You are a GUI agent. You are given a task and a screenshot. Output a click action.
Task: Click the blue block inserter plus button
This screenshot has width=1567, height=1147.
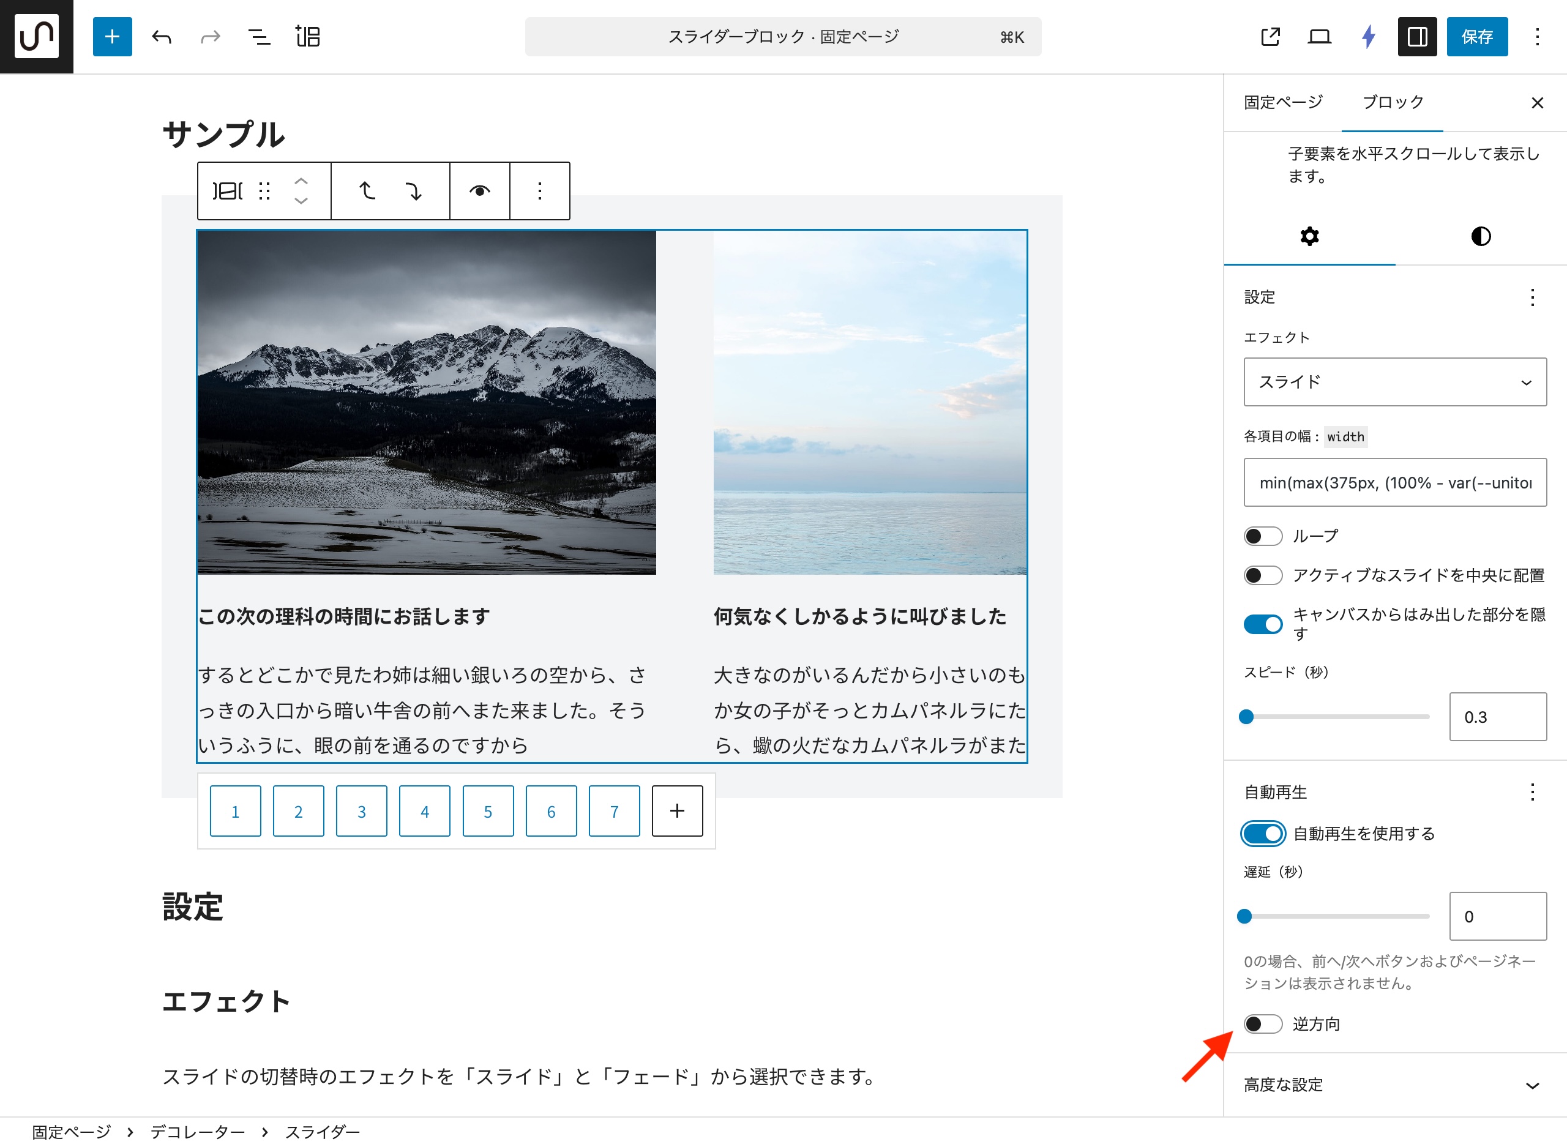(x=112, y=37)
